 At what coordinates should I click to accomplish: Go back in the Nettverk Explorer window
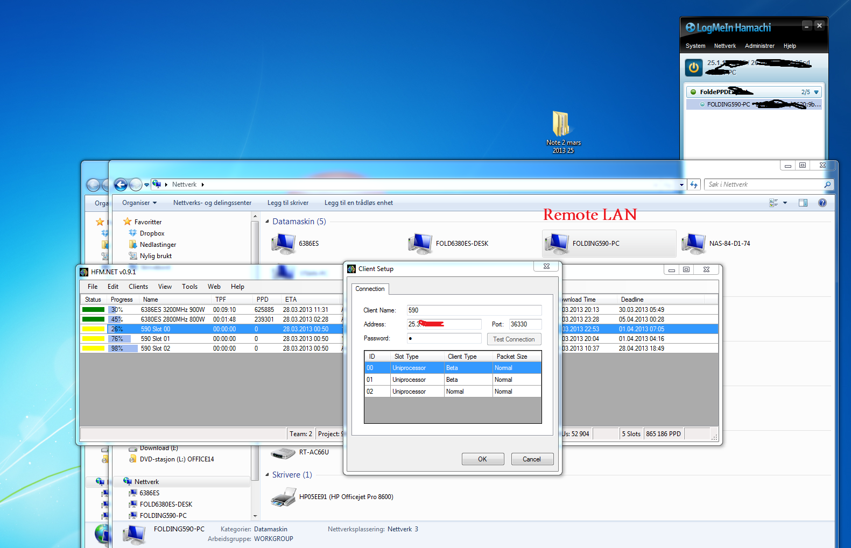point(121,185)
